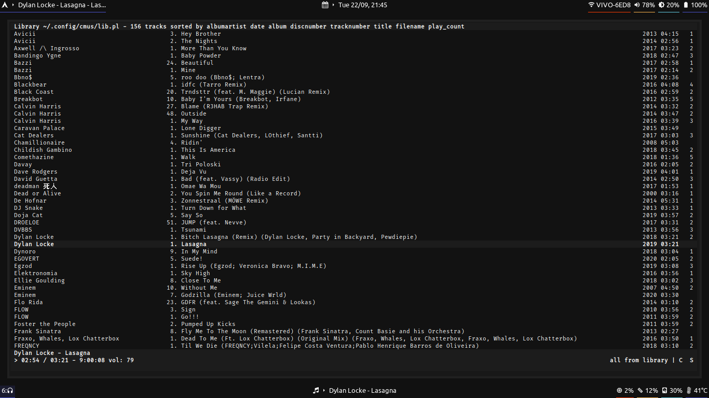Click the brightness icon showing 20%
The image size is (709, 398).
[x=661, y=5]
